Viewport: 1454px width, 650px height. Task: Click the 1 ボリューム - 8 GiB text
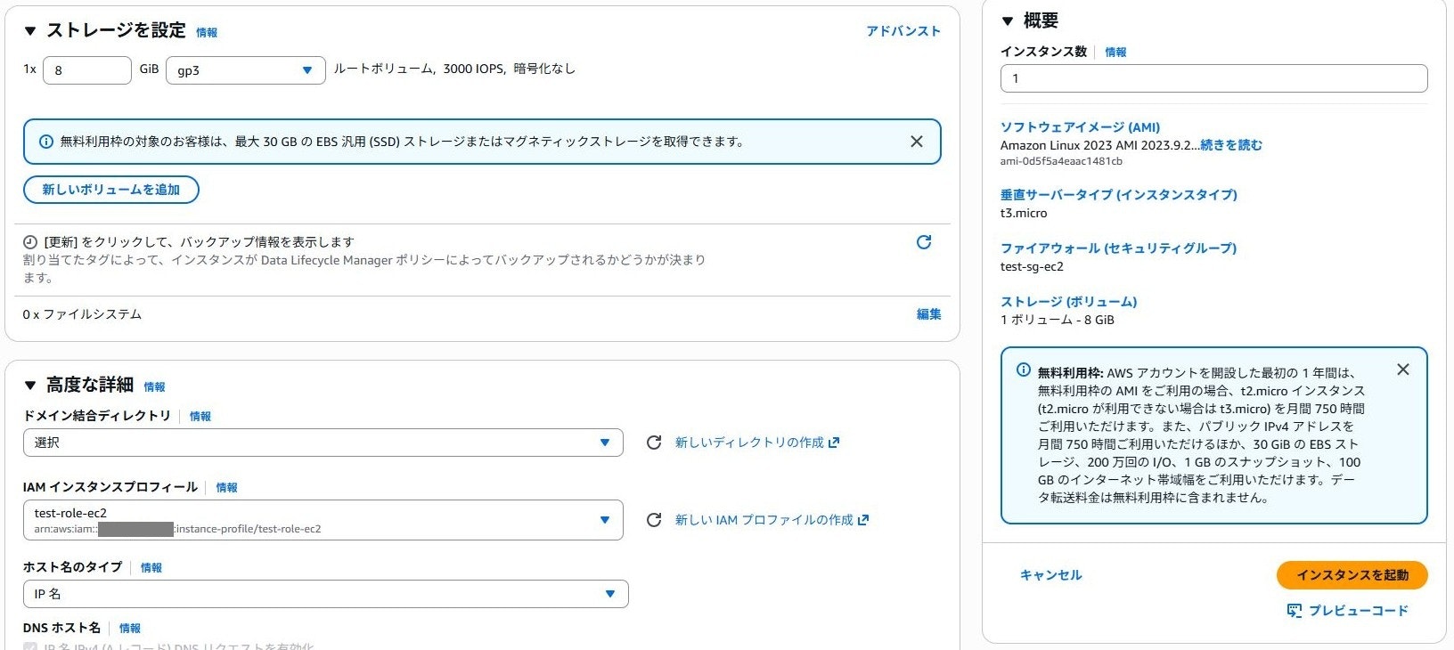point(1057,320)
